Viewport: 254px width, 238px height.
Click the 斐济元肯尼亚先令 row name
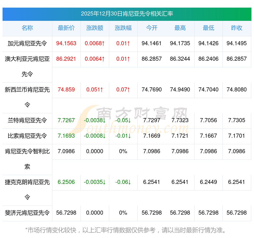coord(27,213)
